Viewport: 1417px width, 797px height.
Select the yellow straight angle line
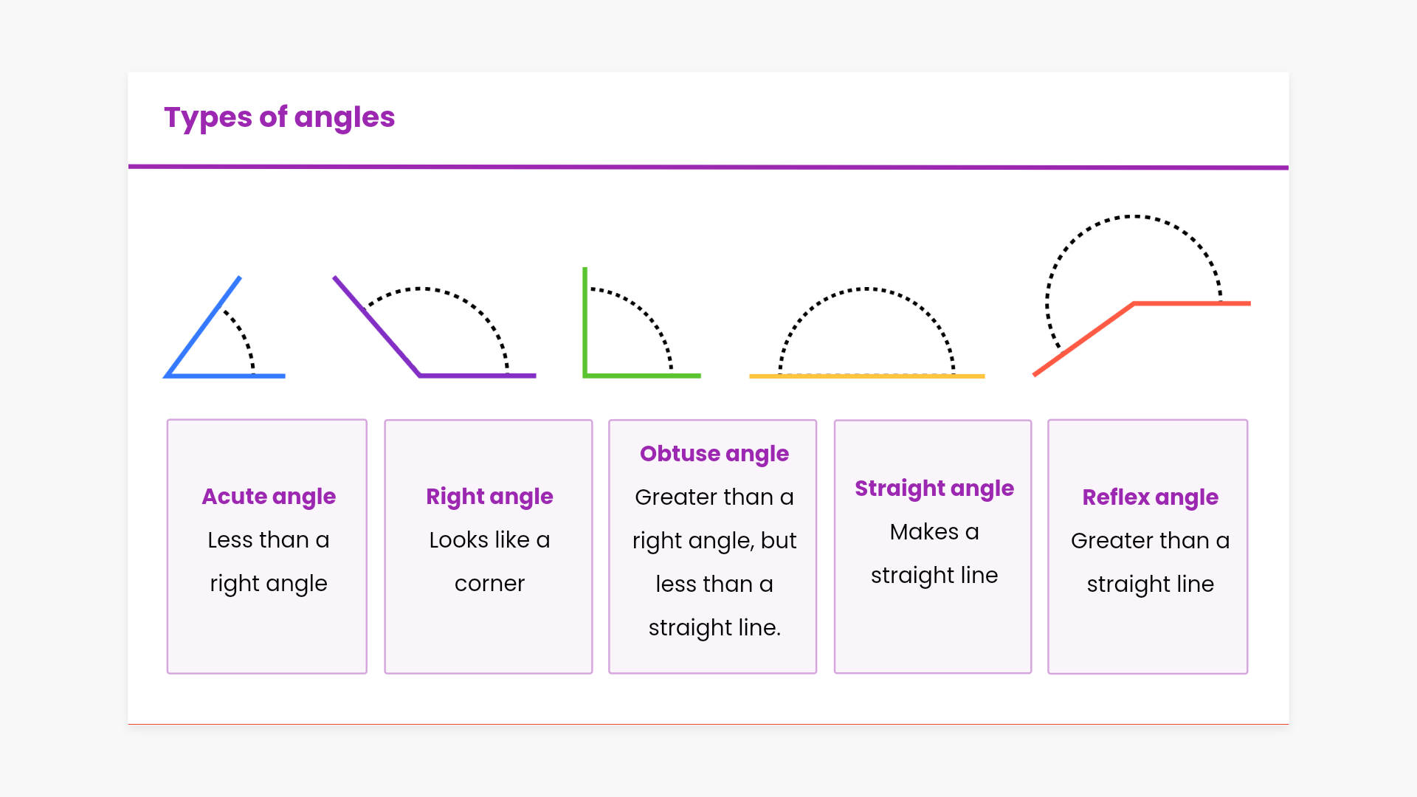[x=866, y=376]
